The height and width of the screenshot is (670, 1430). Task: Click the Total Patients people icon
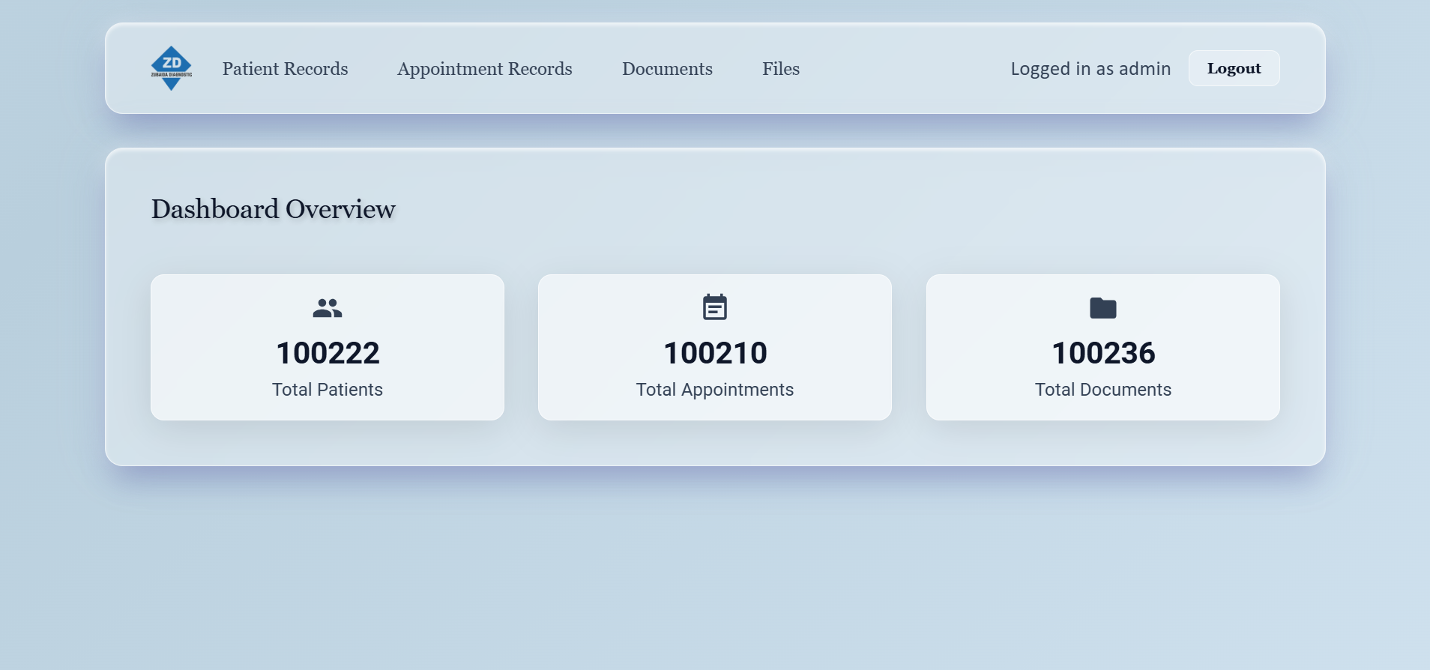[x=328, y=308]
